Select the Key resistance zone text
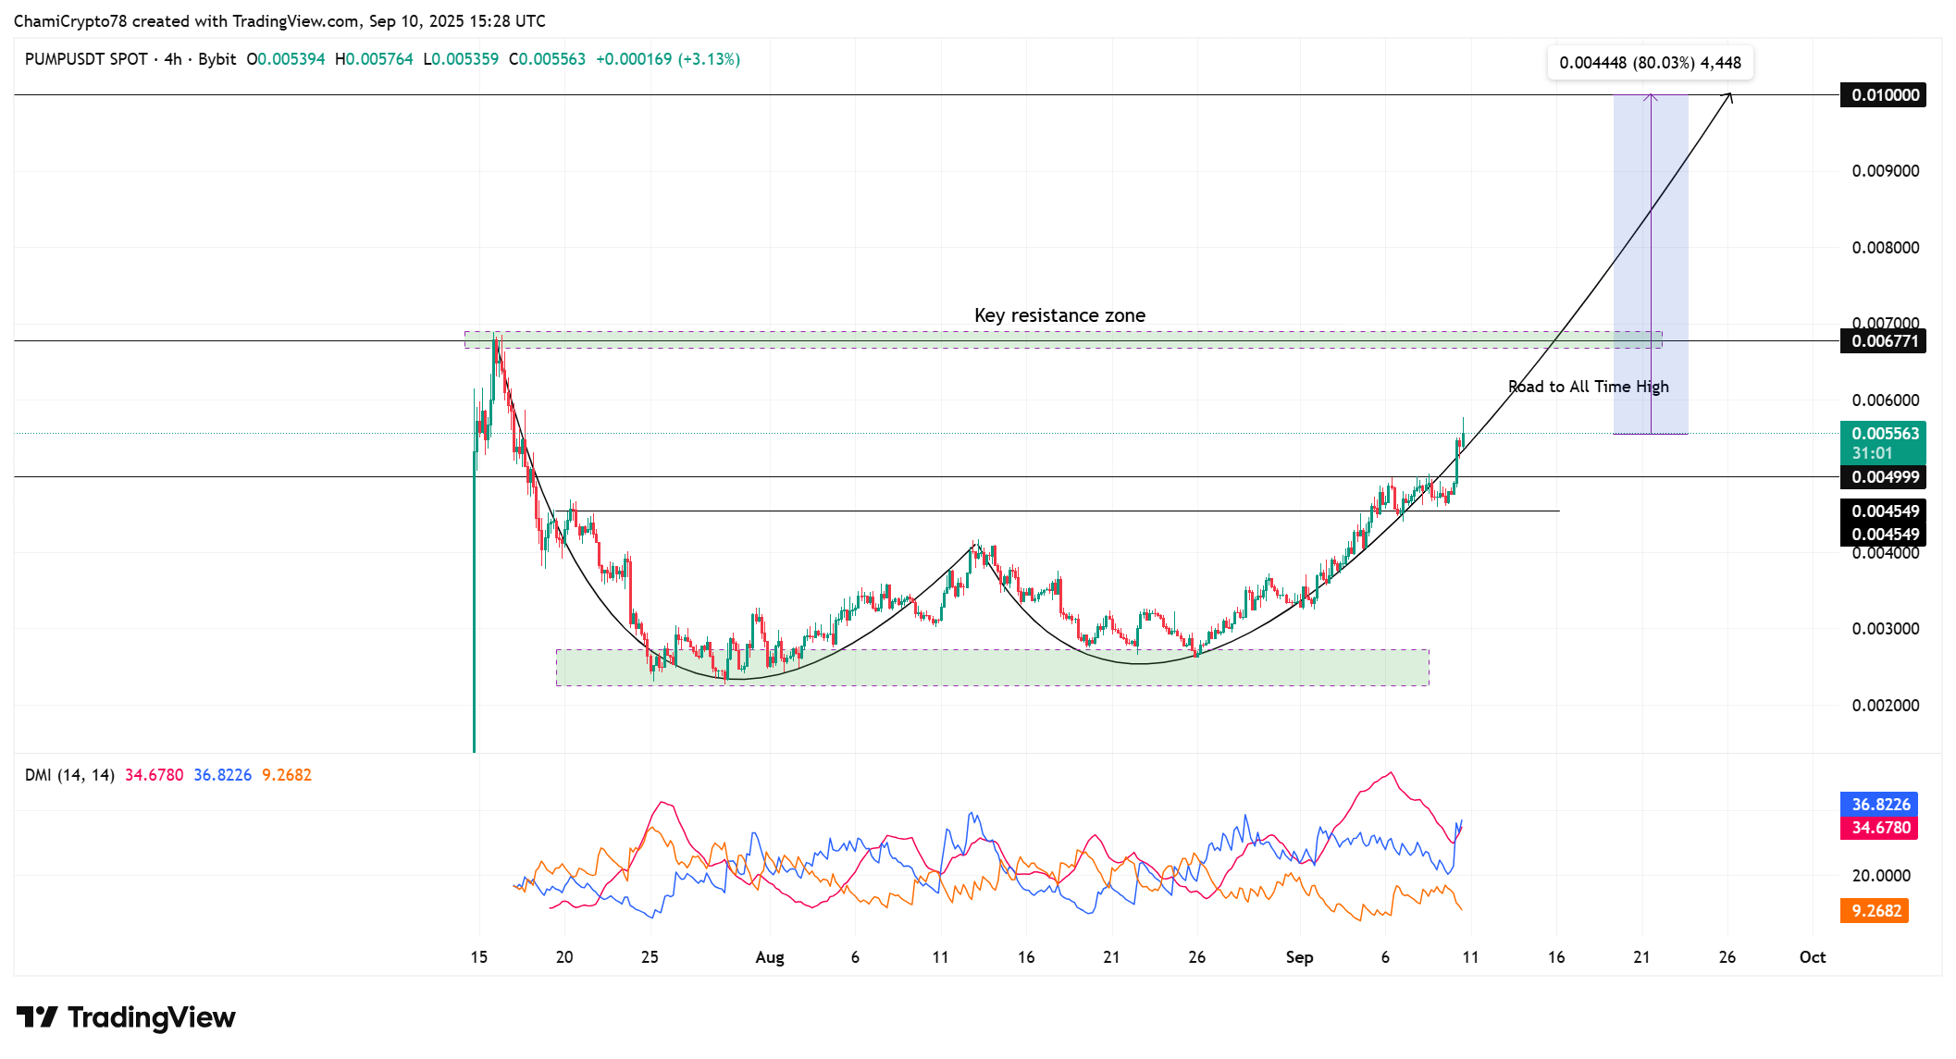The height and width of the screenshot is (1059, 1956). [x=1059, y=315]
